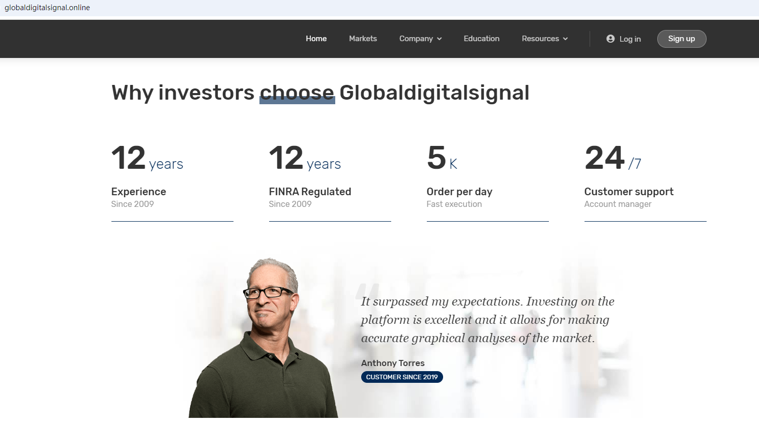Screen dimensions: 759x424
Task: Click the Order per day stat
Action: tap(459, 192)
